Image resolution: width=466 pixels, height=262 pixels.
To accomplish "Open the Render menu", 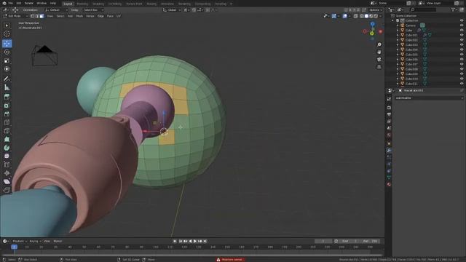I will click(29, 3).
